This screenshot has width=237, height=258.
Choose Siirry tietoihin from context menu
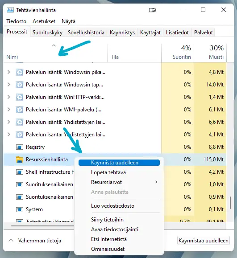(119, 220)
